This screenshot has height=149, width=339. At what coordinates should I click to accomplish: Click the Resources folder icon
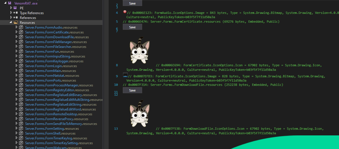(16, 22)
